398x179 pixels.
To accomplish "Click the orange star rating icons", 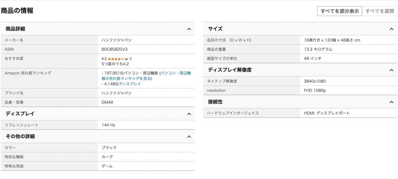I will click(x=116, y=59).
